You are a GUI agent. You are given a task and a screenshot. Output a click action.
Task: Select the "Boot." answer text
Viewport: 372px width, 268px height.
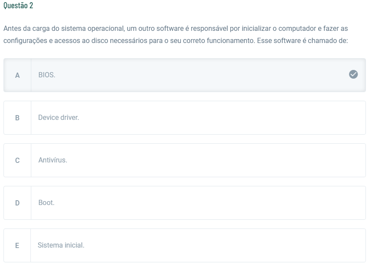[46, 203]
